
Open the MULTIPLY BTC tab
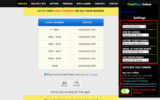[x=38, y=4]
